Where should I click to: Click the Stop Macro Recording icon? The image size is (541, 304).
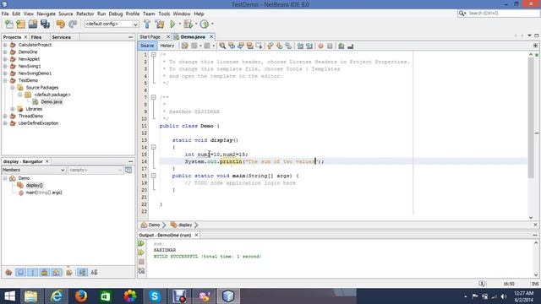click(x=330, y=46)
